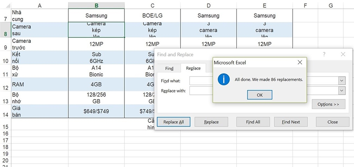Click cell C7 containing BOE/LG
Screen dimensions: 354x167
tap(152, 15)
